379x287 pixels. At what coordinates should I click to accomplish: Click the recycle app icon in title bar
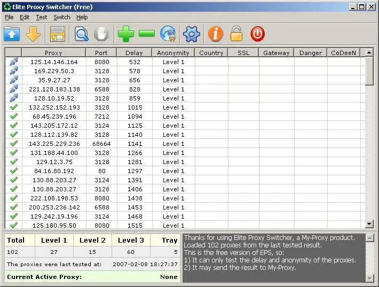click(x=7, y=7)
